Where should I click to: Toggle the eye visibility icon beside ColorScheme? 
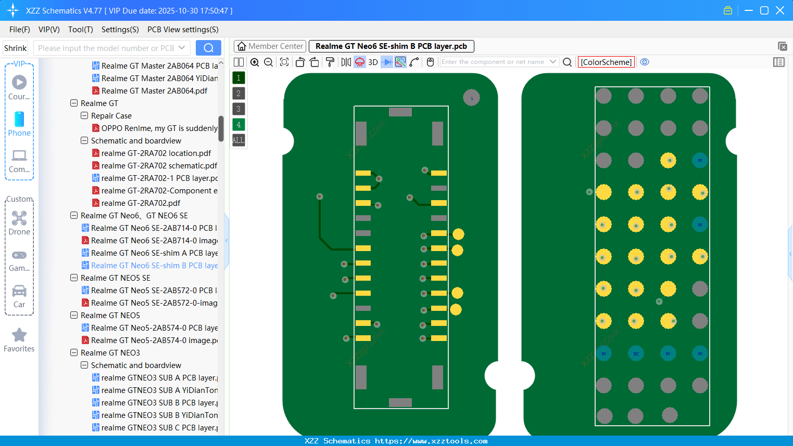[645, 62]
